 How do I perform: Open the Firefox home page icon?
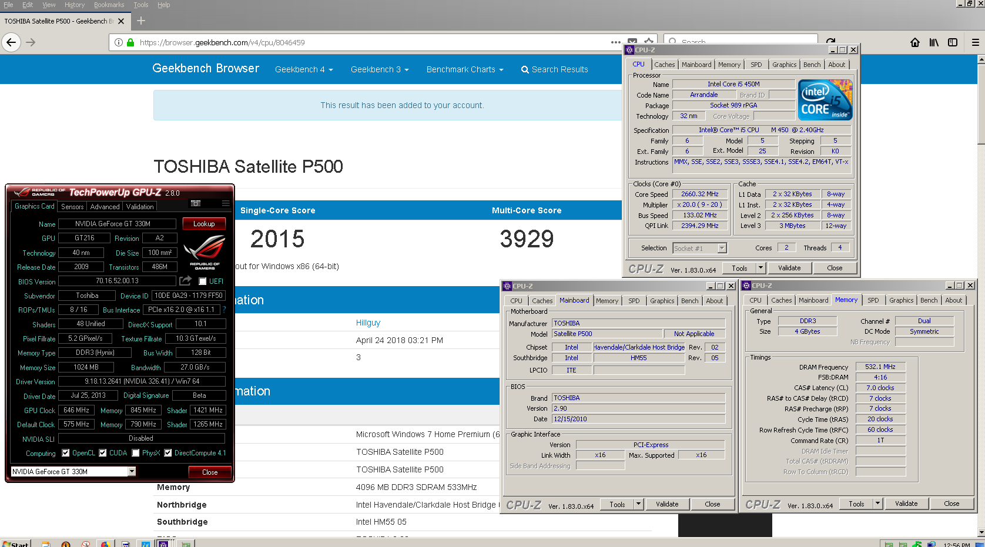click(915, 42)
